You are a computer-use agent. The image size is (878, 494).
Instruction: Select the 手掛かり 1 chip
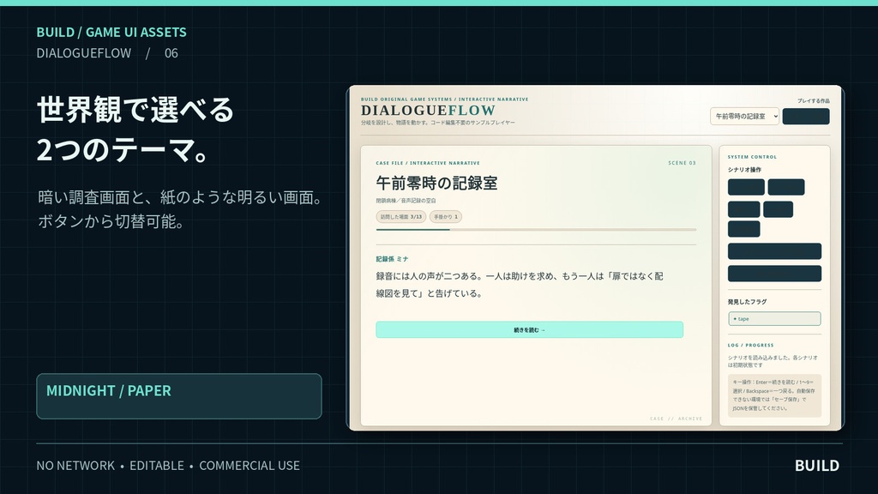coord(446,217)
